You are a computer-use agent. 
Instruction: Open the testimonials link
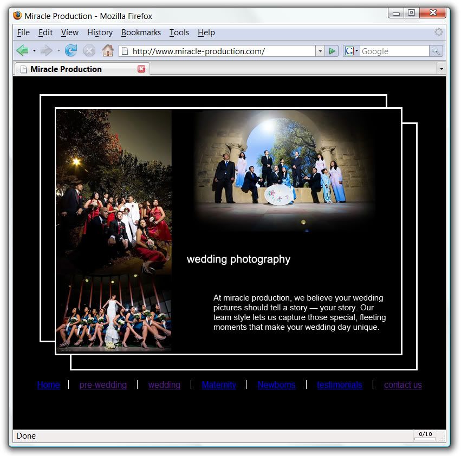pyautogui.click(x=340, y=385)
